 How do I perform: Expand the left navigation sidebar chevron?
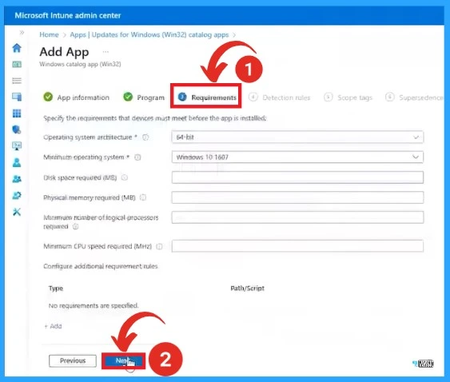(x=22, y=33)
